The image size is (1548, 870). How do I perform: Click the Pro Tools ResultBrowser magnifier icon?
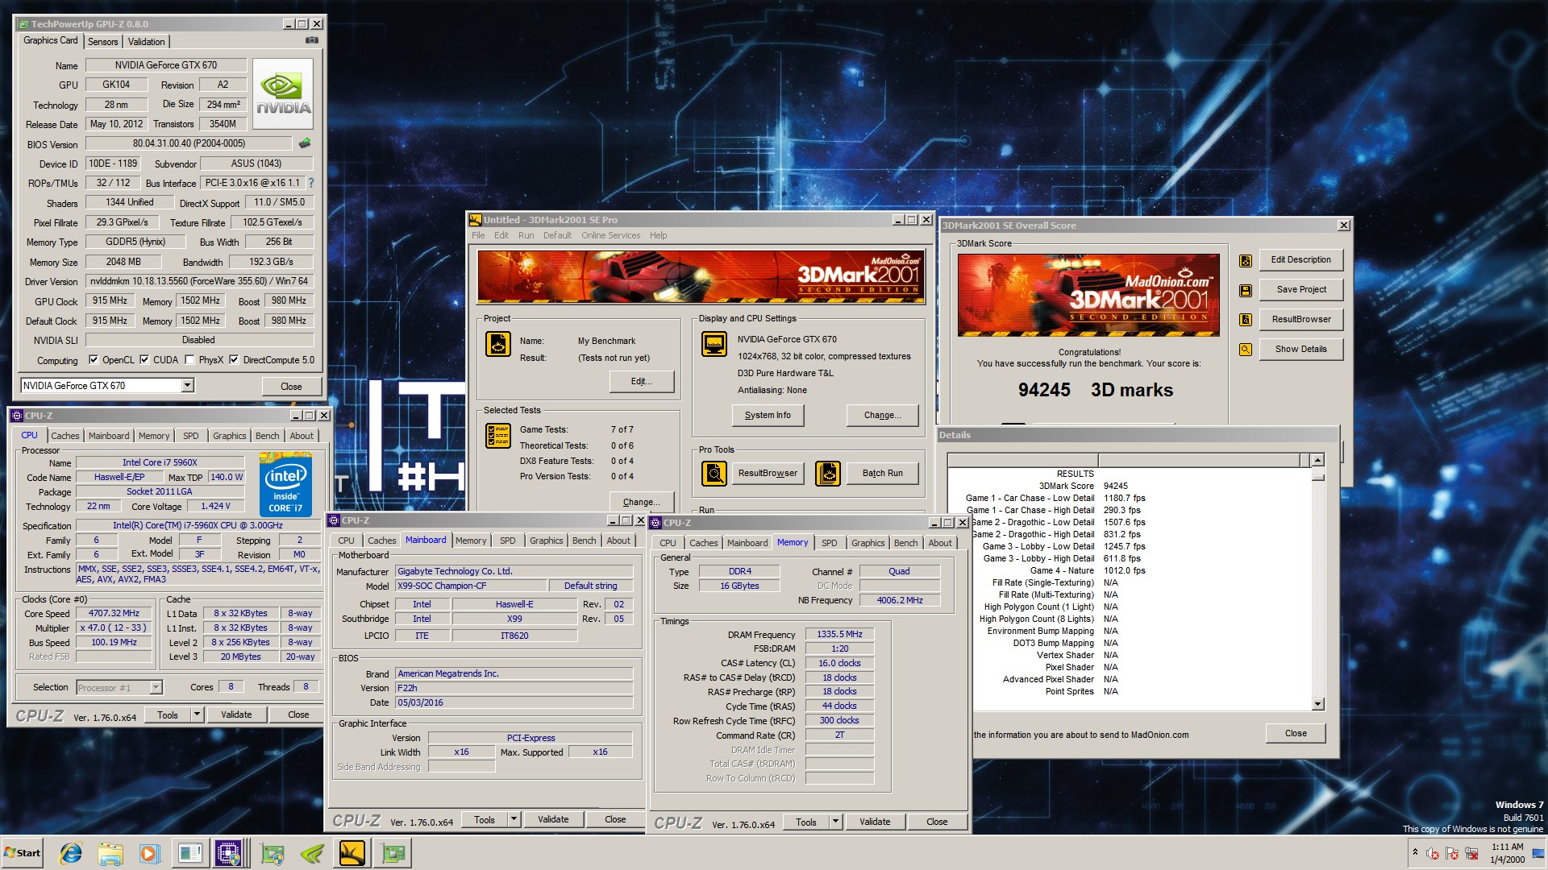pyautogui.click(x=714, y=474)
